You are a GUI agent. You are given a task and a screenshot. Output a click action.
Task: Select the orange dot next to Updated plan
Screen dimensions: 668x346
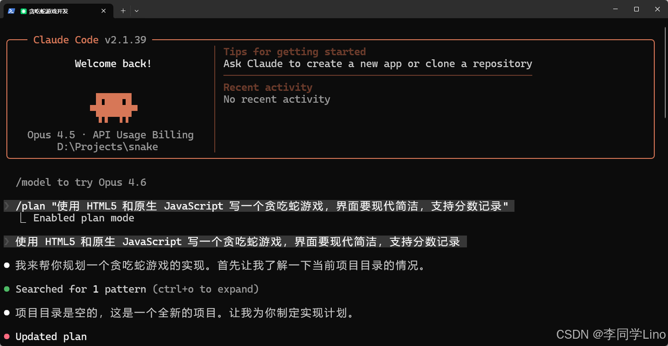(x=6, y=337)
